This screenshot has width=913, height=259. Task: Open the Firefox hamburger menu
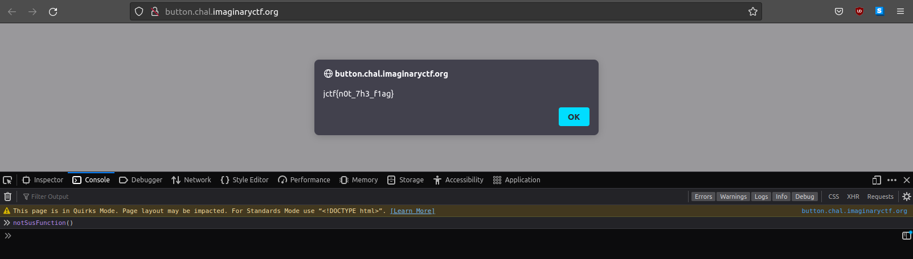point(900,11)
